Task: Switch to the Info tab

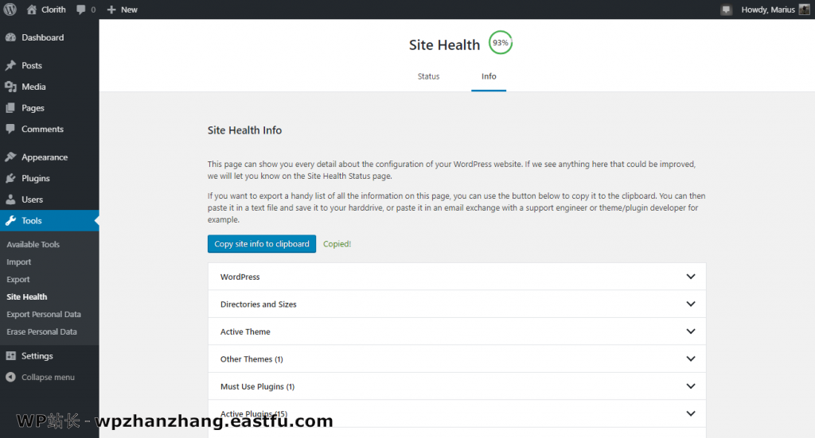Action: (489, 76)
